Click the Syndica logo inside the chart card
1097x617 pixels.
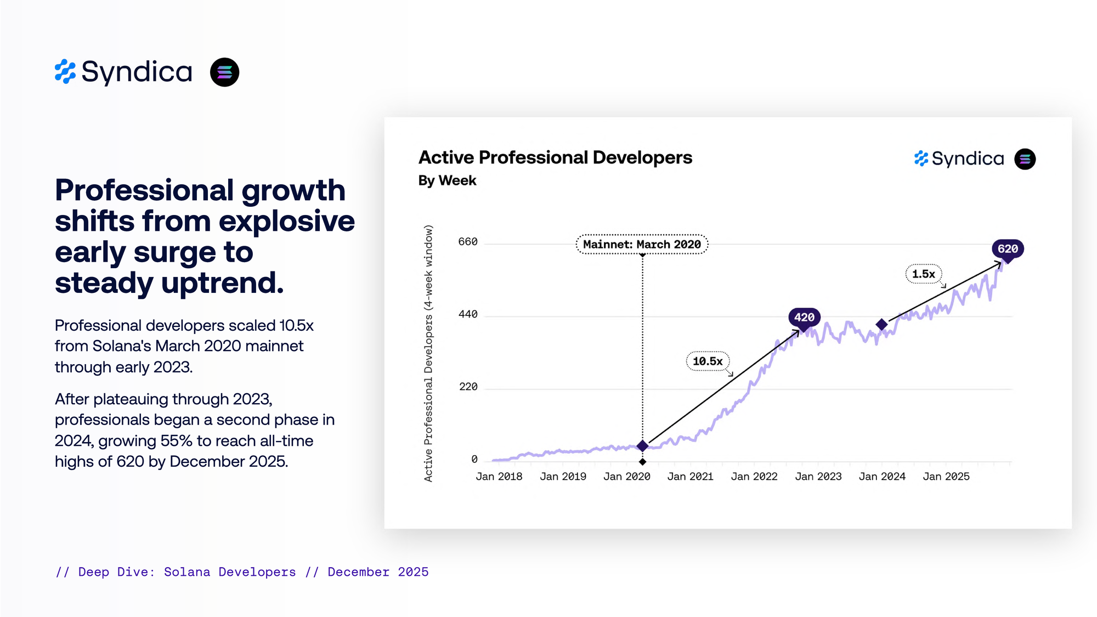[959, 159]
